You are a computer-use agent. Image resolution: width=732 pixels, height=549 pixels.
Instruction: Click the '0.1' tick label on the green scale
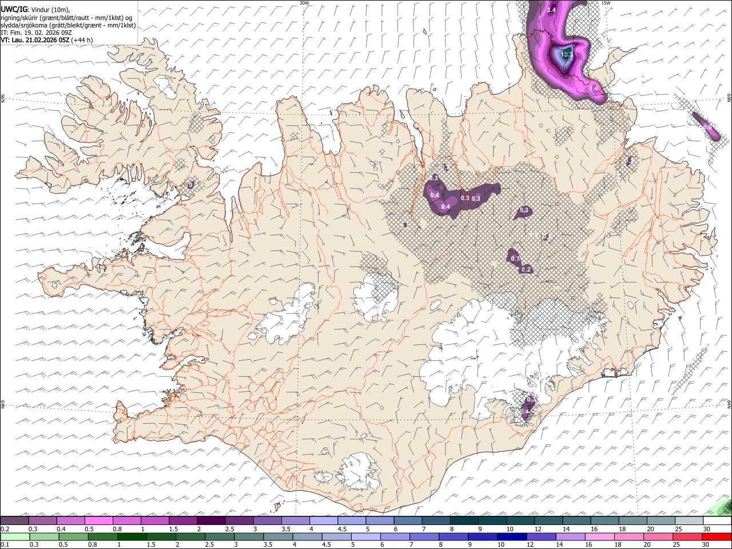(4, 545)
